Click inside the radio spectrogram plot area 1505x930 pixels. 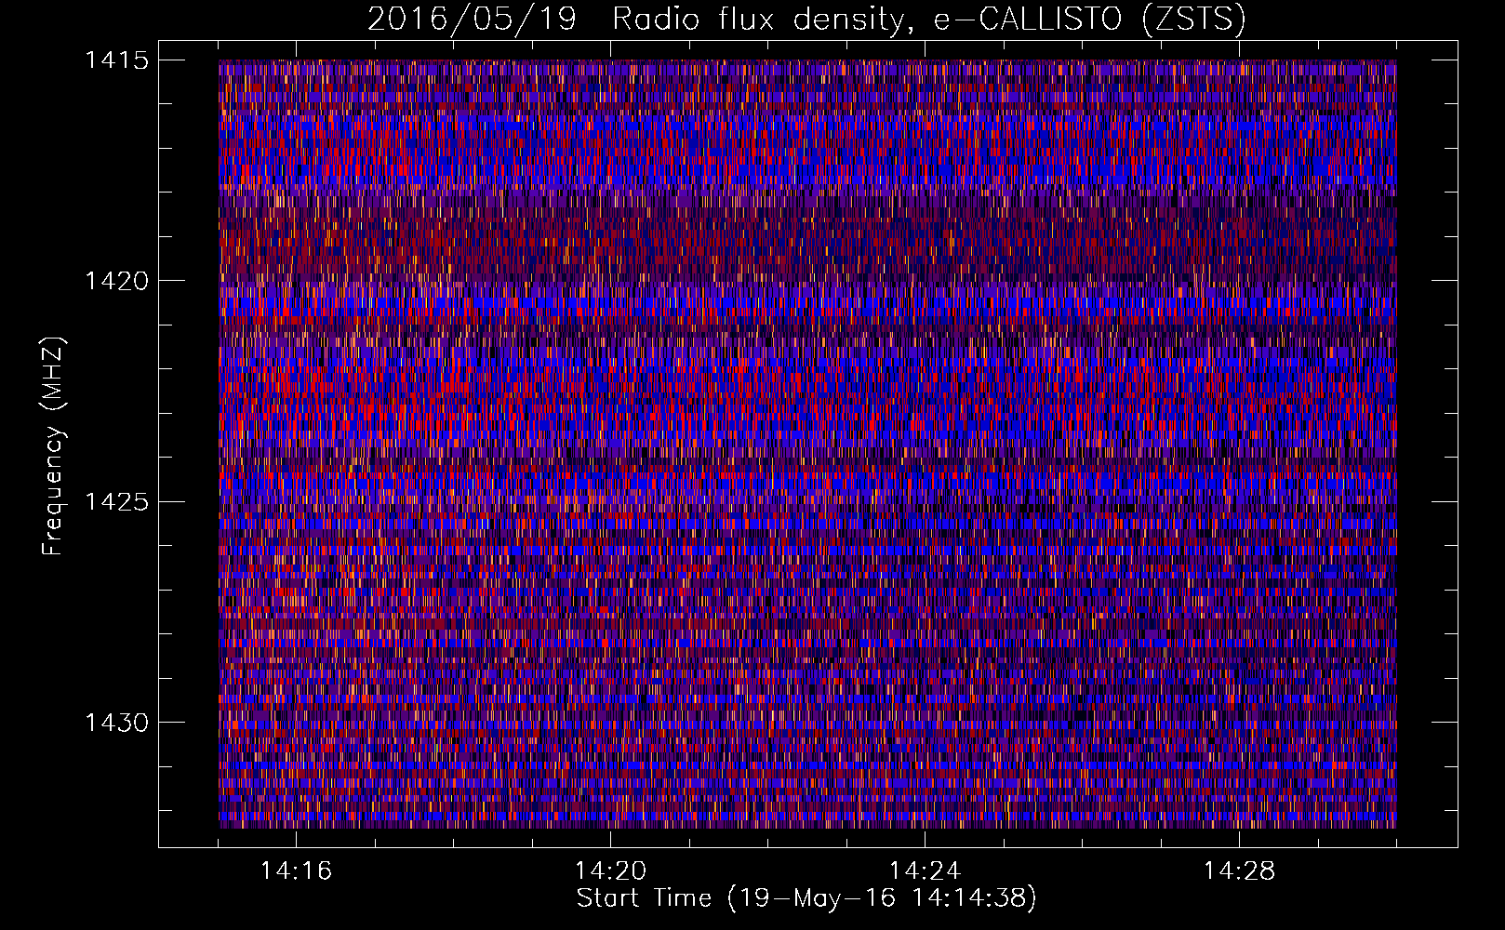click(807, 444)
